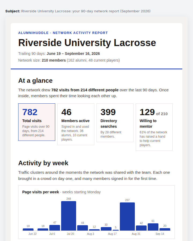Click the 'Sep 14' axis label
193x241 pixels.
pos(160,234)
